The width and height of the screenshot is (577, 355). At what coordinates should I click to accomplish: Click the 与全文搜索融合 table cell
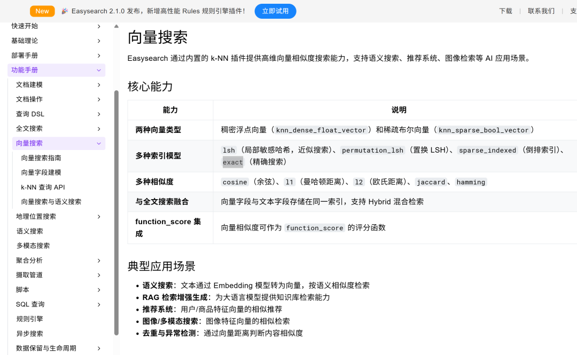click(x=170, y=202)
